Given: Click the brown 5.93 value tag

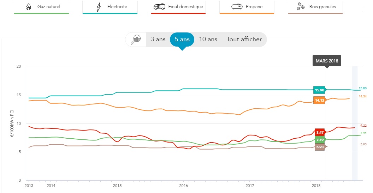Looking at the screenshot, I should [x=320, y=147].
